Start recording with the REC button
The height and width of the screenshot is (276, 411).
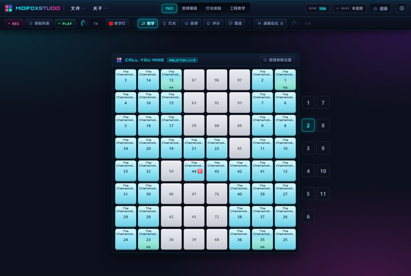[14, 23]
